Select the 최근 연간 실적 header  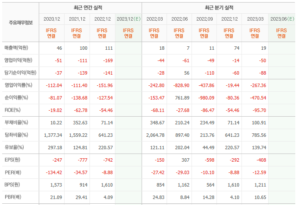[x=88, y=8]
